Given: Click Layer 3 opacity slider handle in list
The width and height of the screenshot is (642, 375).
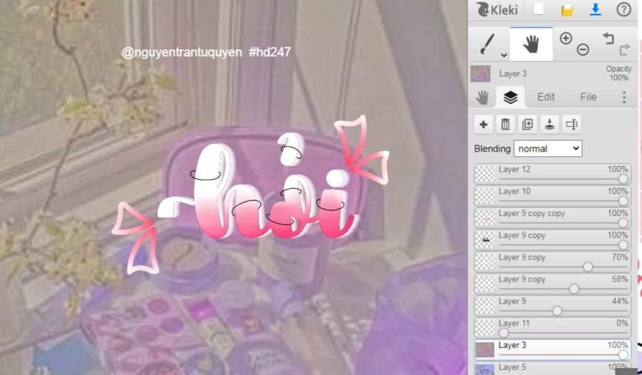Looking at the screenshot, I should (x=623, y=355).
